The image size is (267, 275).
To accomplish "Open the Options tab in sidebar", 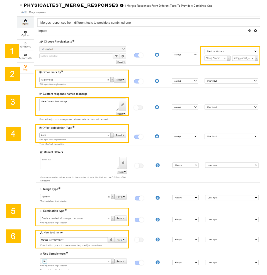I will [25, 34].
